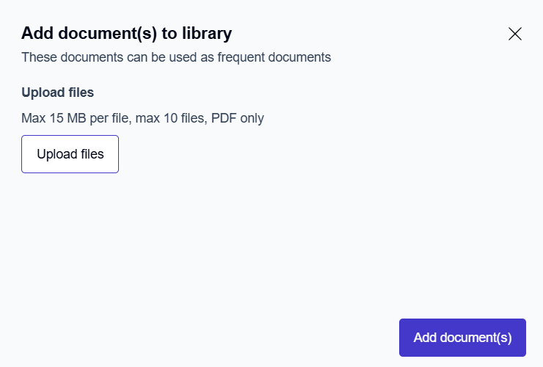Image resolution: width=543 pixels, height=367 pixels.
Task: Close the Add document(s) dialog with X
Action: coord(515,34)
